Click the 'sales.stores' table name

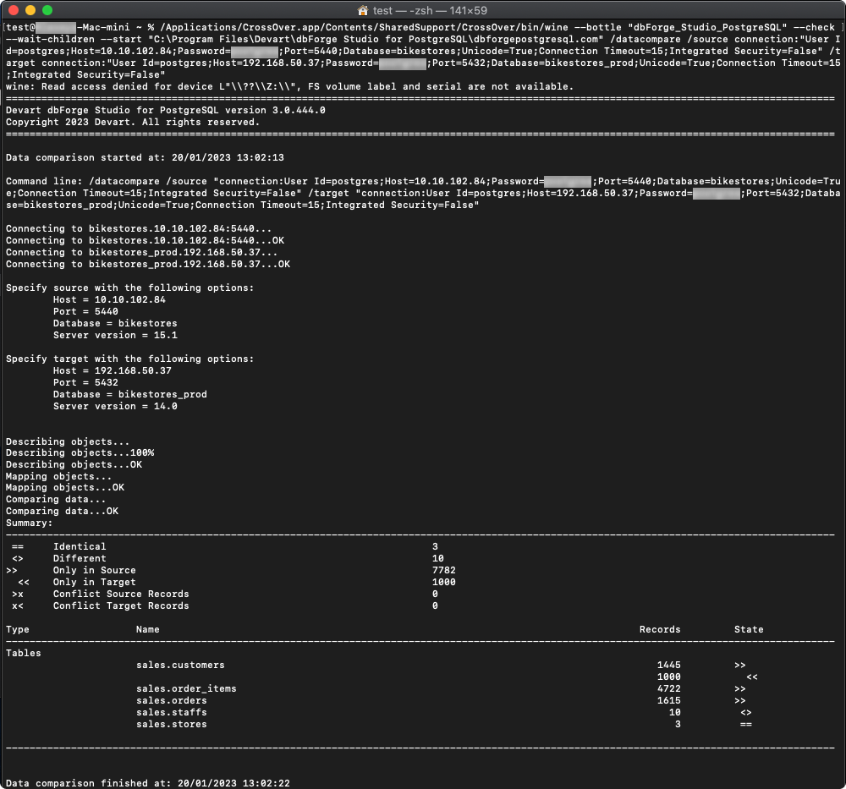click(x=172, y=725)
